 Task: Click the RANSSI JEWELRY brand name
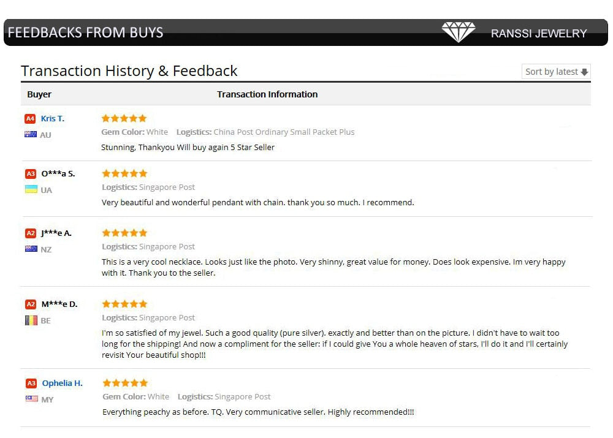coord(539,34)
